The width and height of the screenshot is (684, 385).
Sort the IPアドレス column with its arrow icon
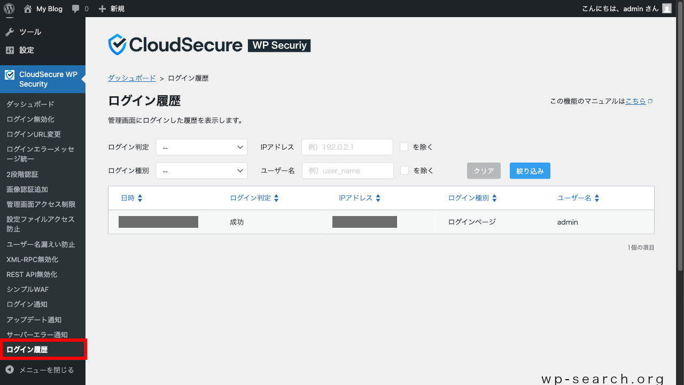click(378, 197)
